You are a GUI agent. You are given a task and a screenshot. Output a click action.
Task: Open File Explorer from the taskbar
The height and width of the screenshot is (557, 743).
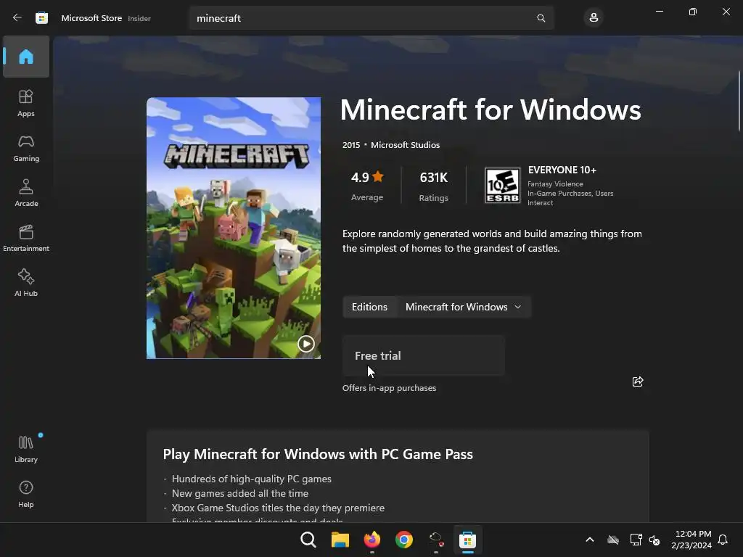tap(340, 540)
